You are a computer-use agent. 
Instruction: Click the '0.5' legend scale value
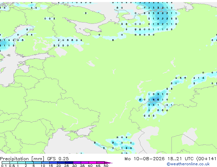(x=12, y=166)
